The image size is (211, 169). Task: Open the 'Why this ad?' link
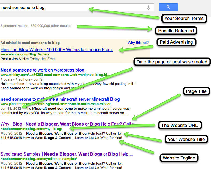point(138,43)
